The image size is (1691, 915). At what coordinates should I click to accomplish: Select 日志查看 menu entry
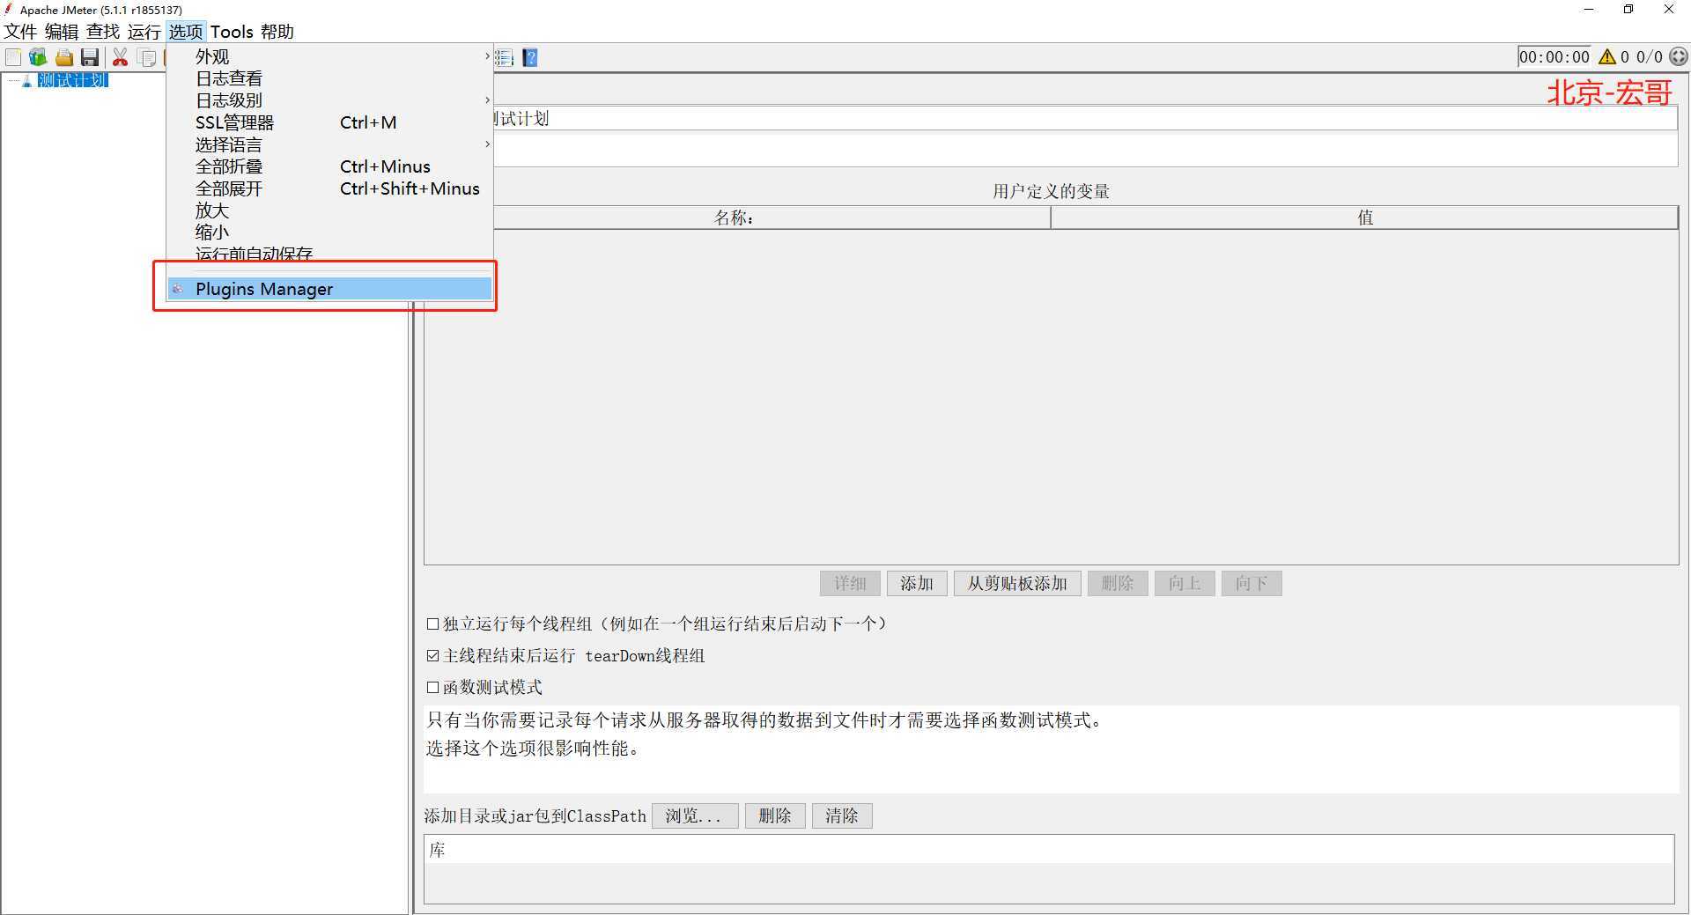[x=329, y=78]
